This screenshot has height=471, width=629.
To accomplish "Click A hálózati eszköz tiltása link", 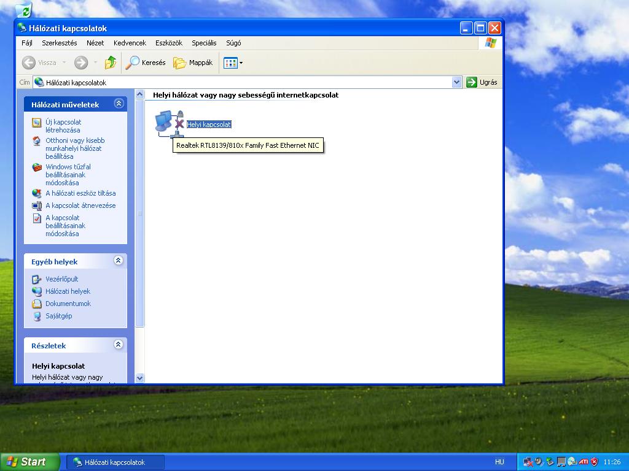I will pos(80,193).
